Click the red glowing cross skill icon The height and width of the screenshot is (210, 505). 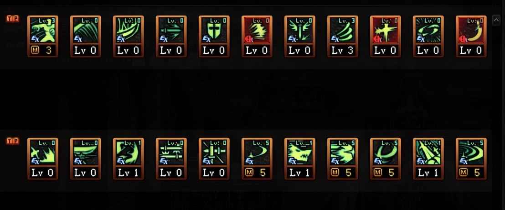(x=386, y=30)
